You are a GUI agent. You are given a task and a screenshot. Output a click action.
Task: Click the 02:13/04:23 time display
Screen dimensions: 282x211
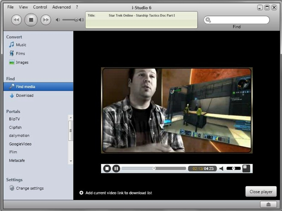pos(202,168)
